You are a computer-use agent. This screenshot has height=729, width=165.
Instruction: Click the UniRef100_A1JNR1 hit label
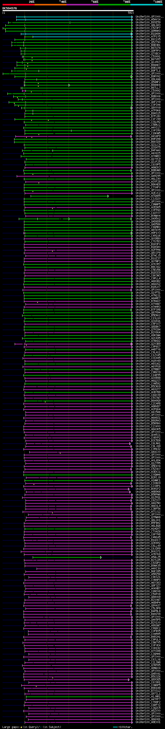pyautogui.click(x=148, y=696)
